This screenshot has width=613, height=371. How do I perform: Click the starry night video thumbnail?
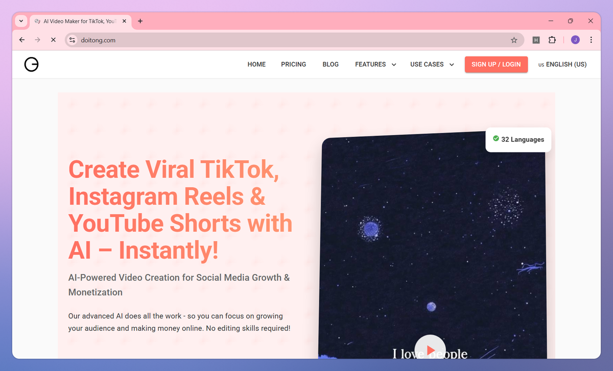click(432, 245)
